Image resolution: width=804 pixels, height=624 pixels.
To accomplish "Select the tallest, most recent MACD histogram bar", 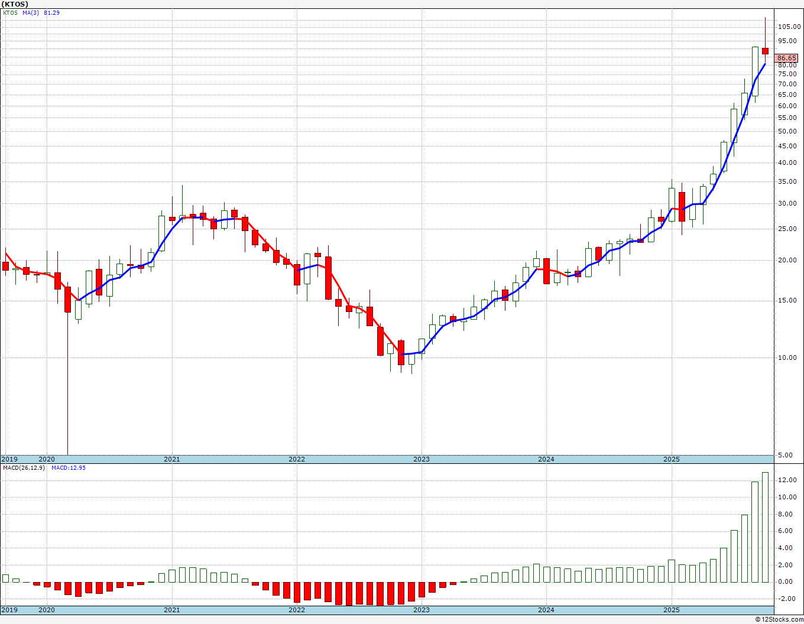I will coord(765,527).
